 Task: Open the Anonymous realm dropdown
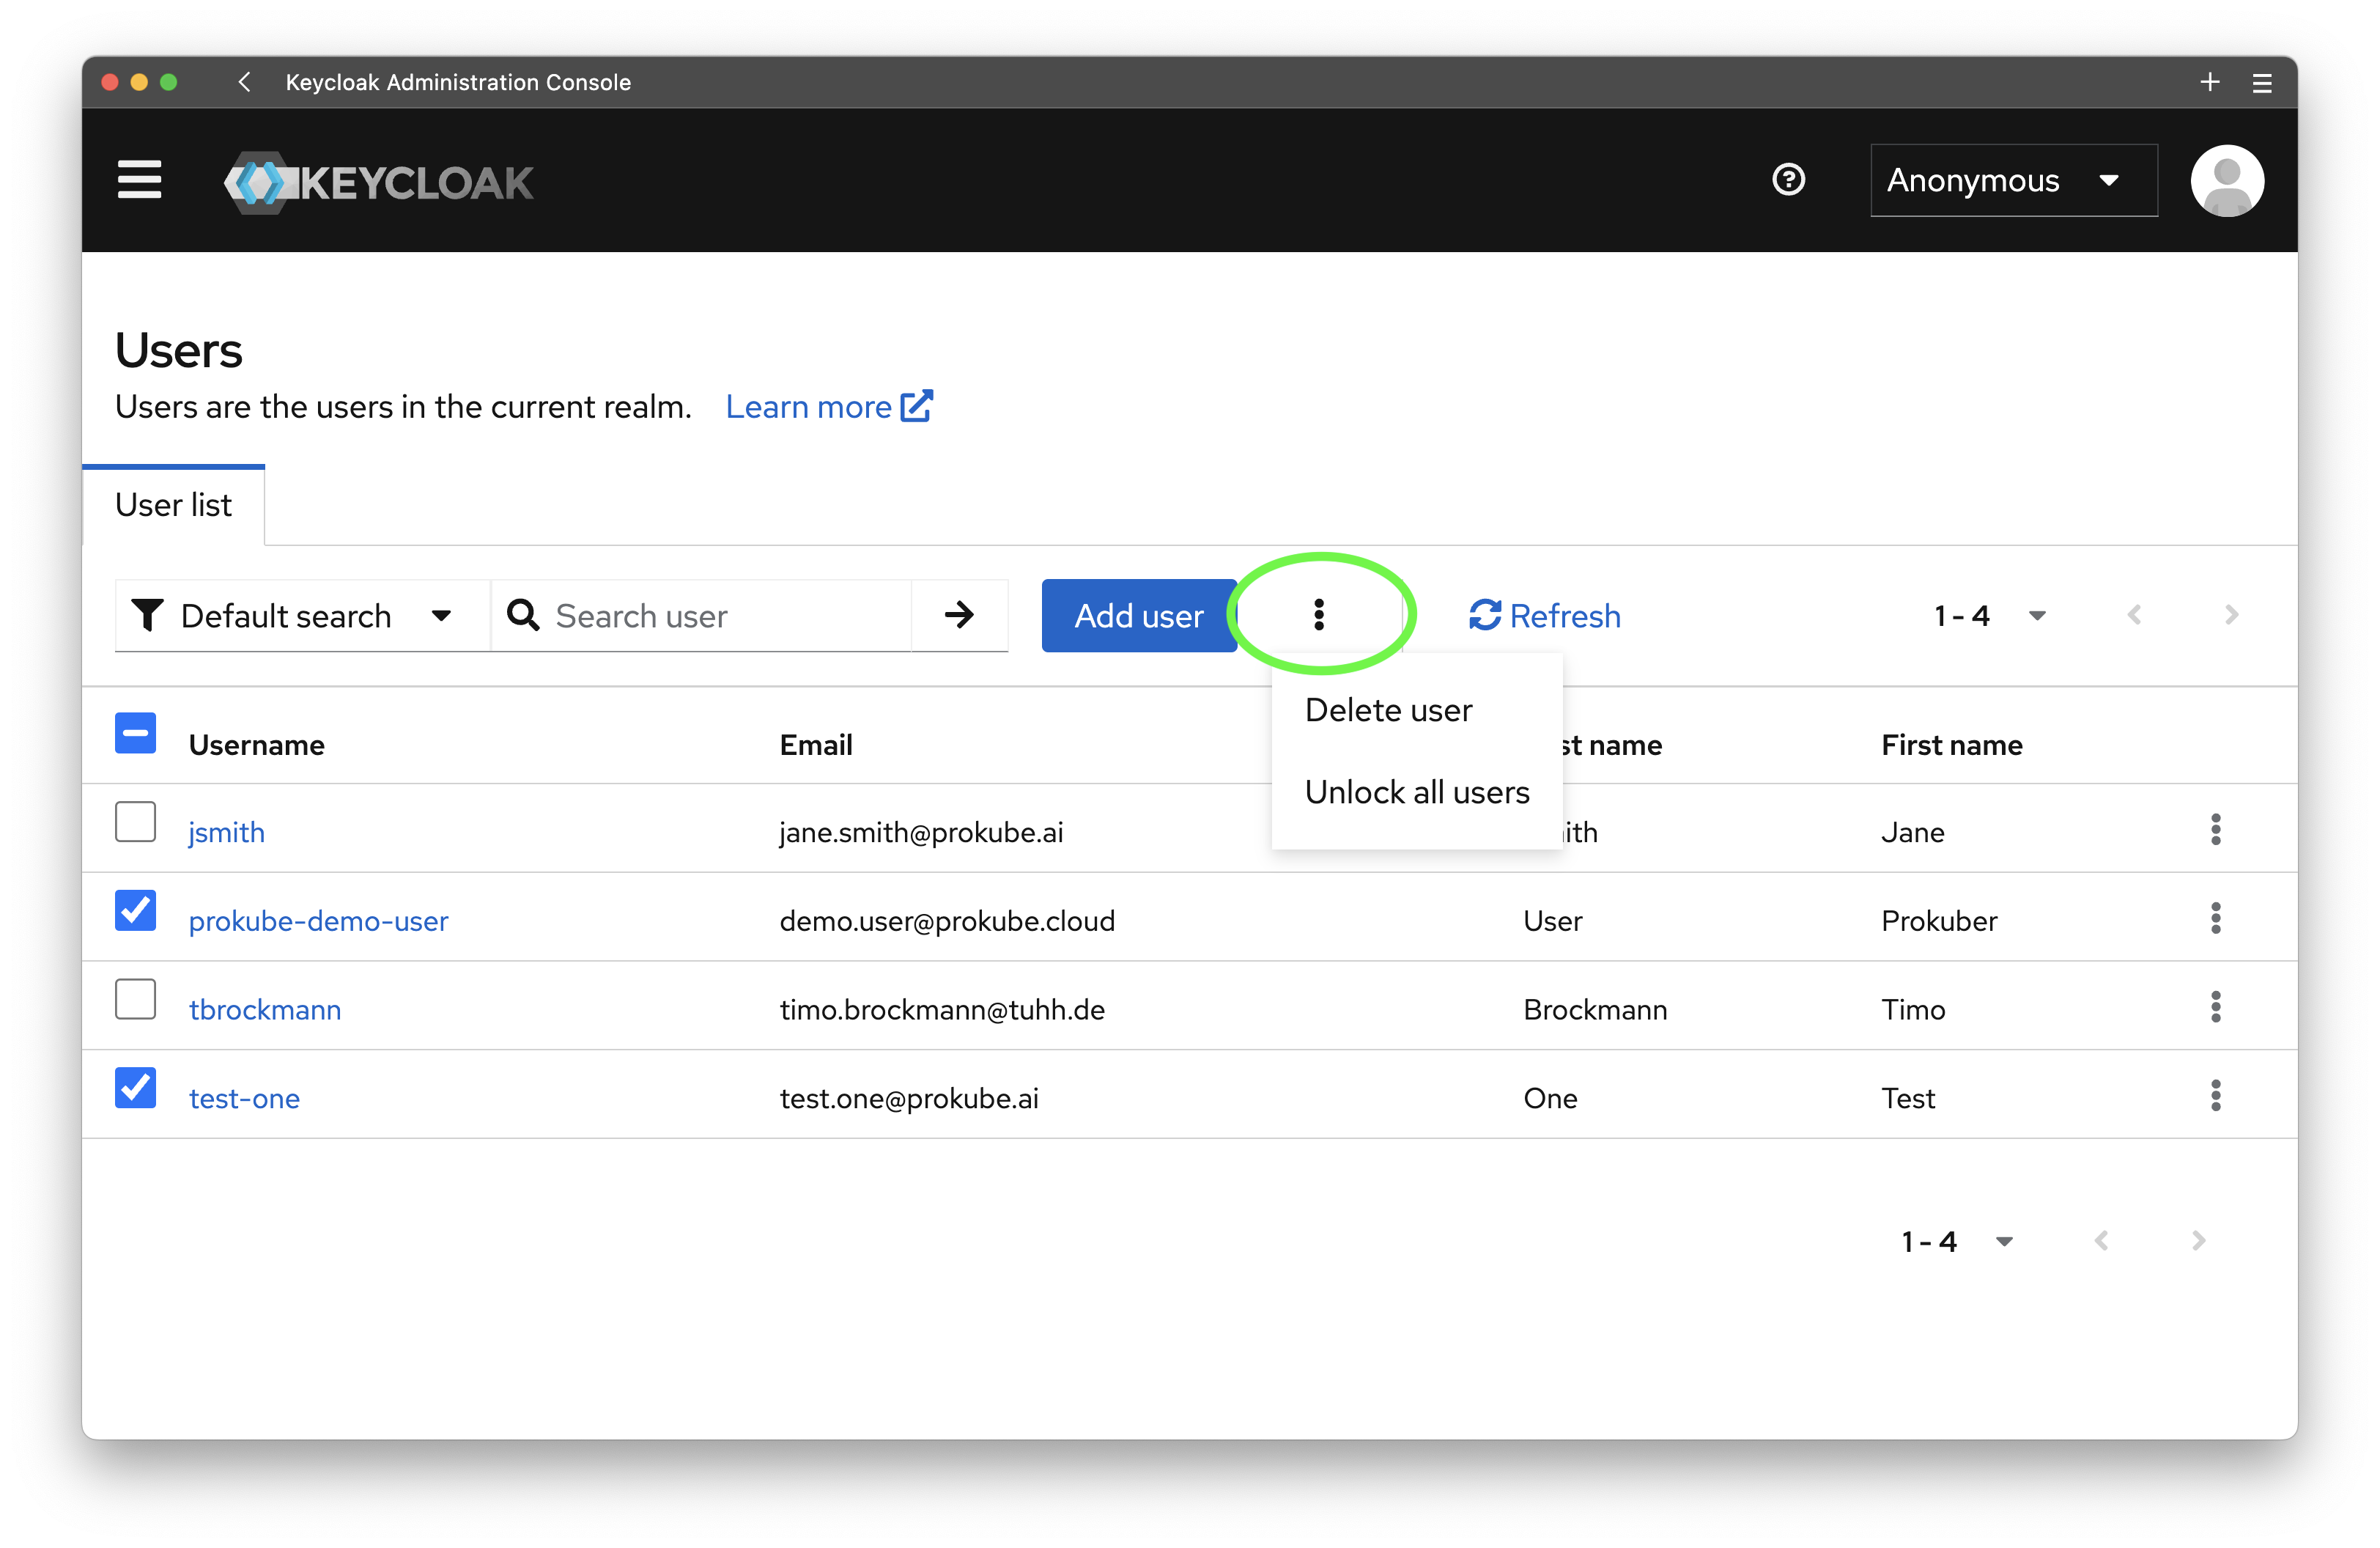[2013, 181]
